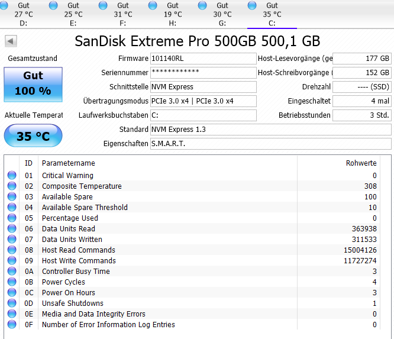
Task: Click the Data Units Written value 311533
Action: (x=364, y=239)
